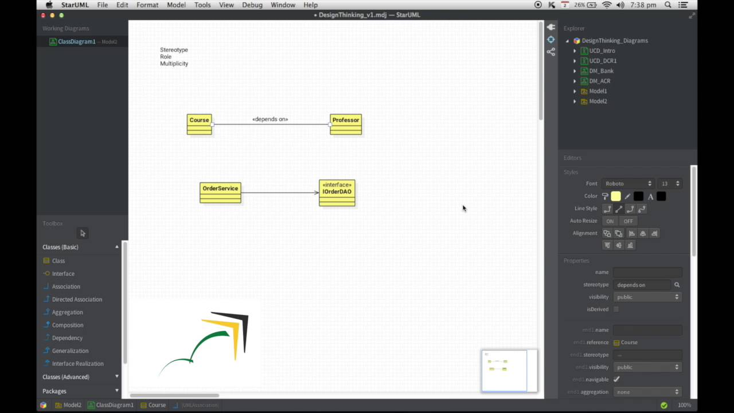This screenshot has width=734, height=413.
Task: Click send to back alignment icon
Action: [619, 233]
